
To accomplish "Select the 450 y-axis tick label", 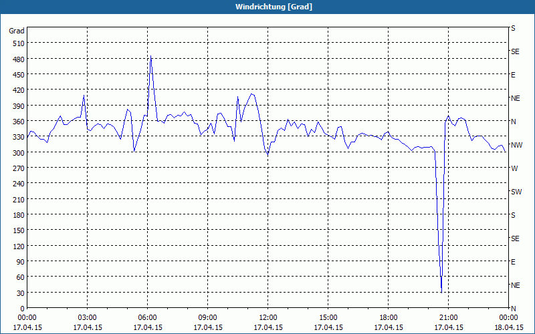I will click(19, 75).
